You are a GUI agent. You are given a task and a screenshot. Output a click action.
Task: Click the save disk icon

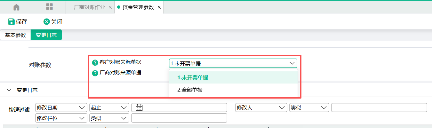[x=11, y=22]
